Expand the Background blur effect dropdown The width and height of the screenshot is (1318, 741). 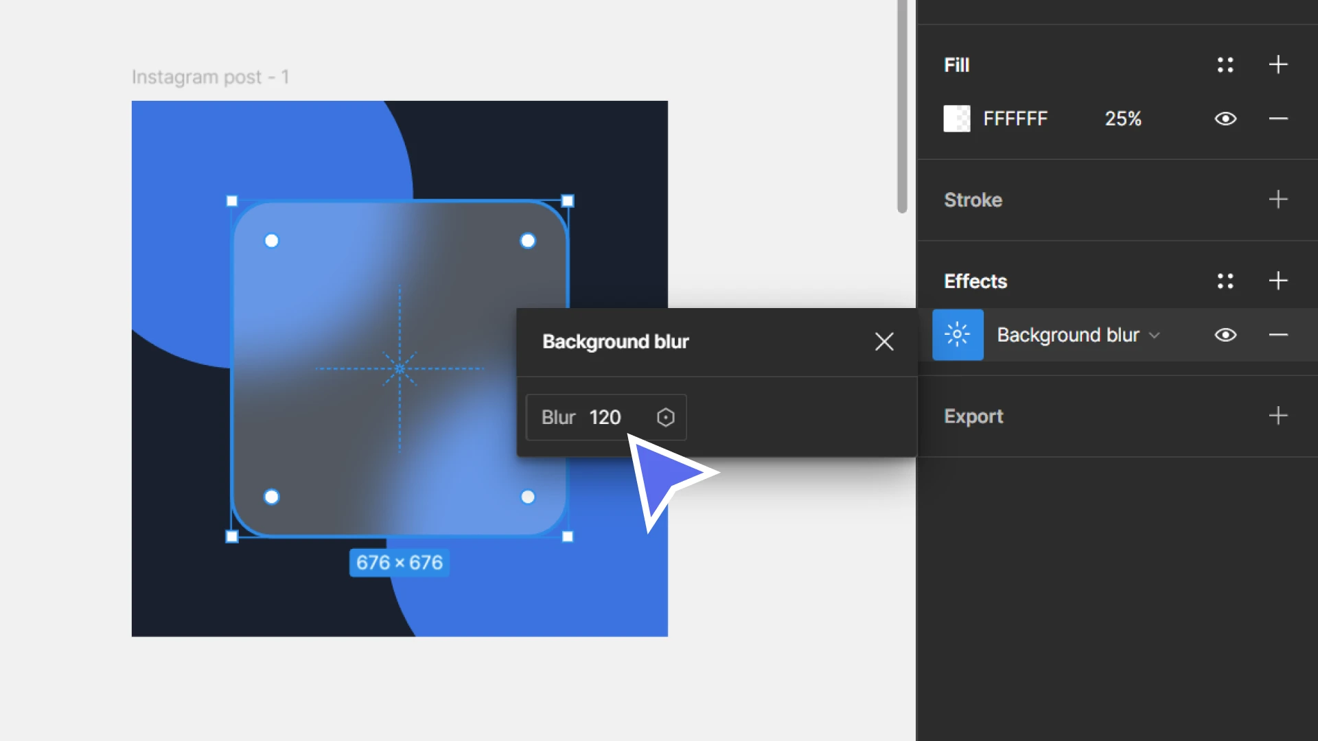[x=1155, y=335]
